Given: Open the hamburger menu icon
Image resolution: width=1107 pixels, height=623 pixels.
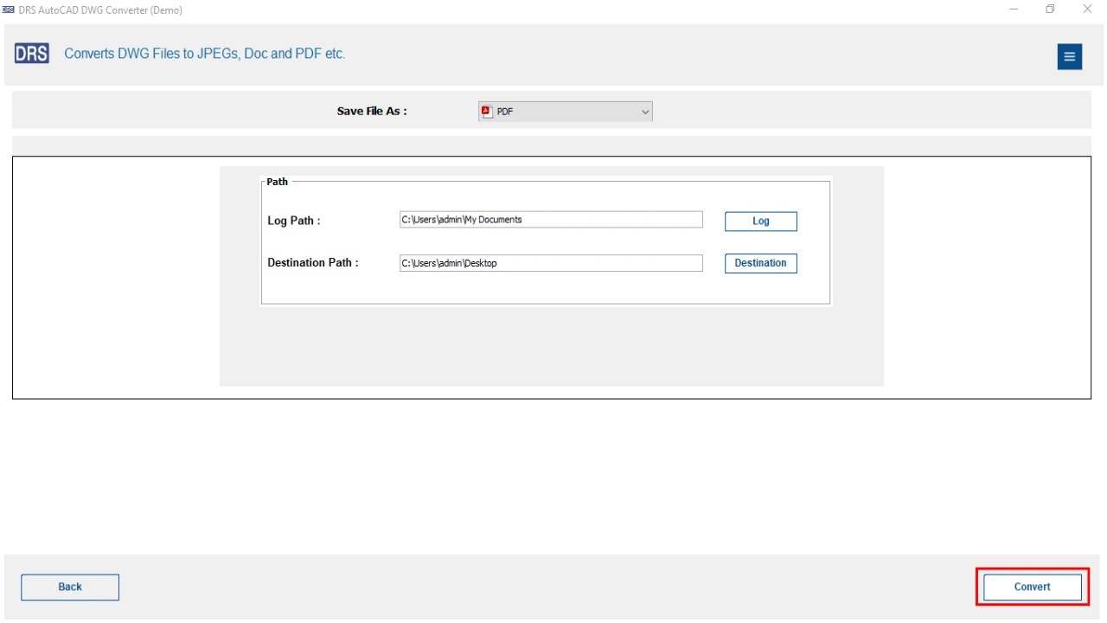Looking at the screenshot, I should 1070,57.
